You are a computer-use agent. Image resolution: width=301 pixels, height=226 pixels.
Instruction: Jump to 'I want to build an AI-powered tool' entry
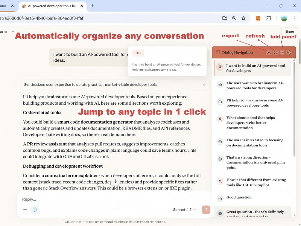pos(252,68)
